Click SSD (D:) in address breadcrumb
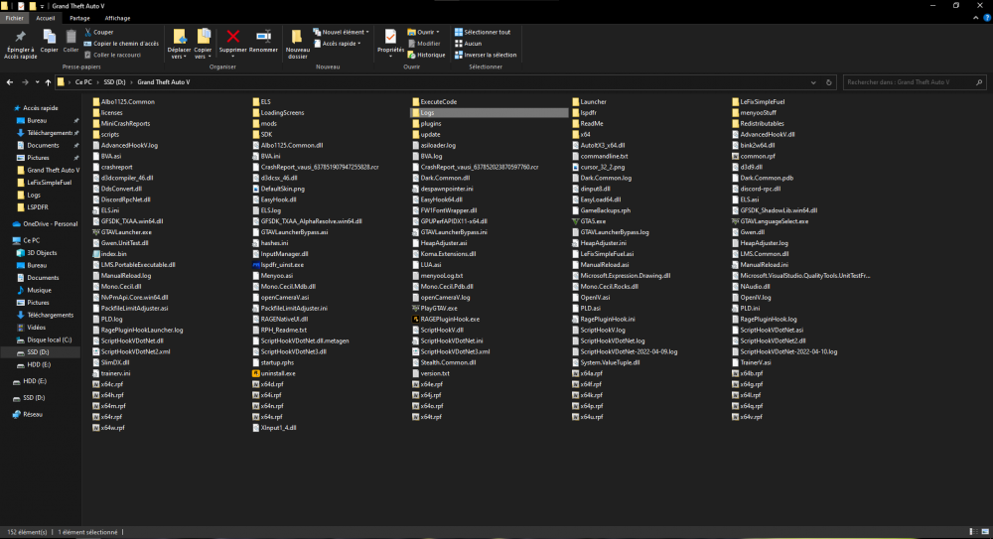 pyautogui.click(x=114, y=82)
